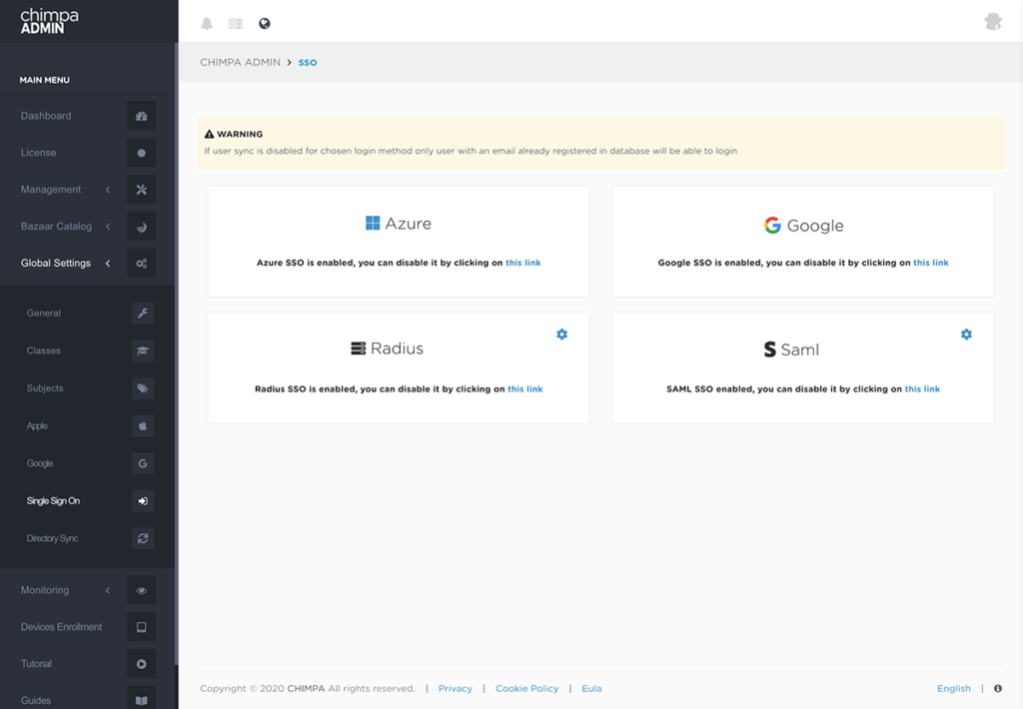Open Saml settings gear icon
The image size is (1023, 709).
point(966,334)
